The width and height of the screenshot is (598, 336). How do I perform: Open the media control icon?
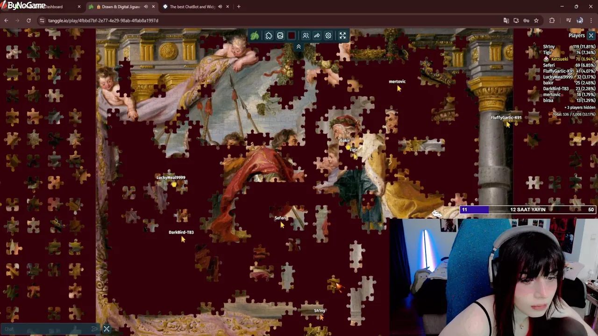[x=569, y=21]
